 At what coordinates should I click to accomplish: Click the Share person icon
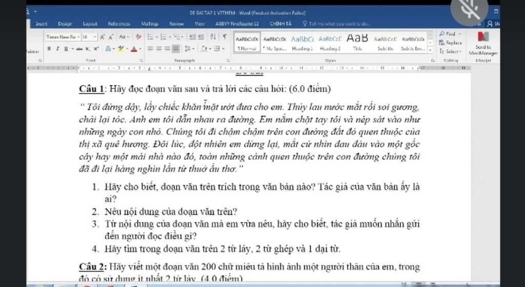(490, 24)
